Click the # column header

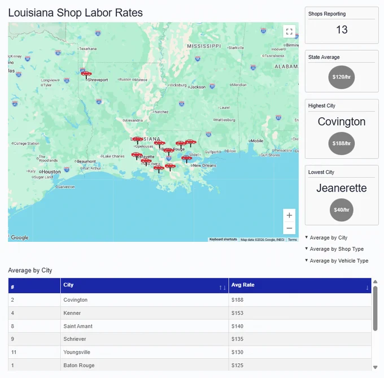[x=34, y=286]
